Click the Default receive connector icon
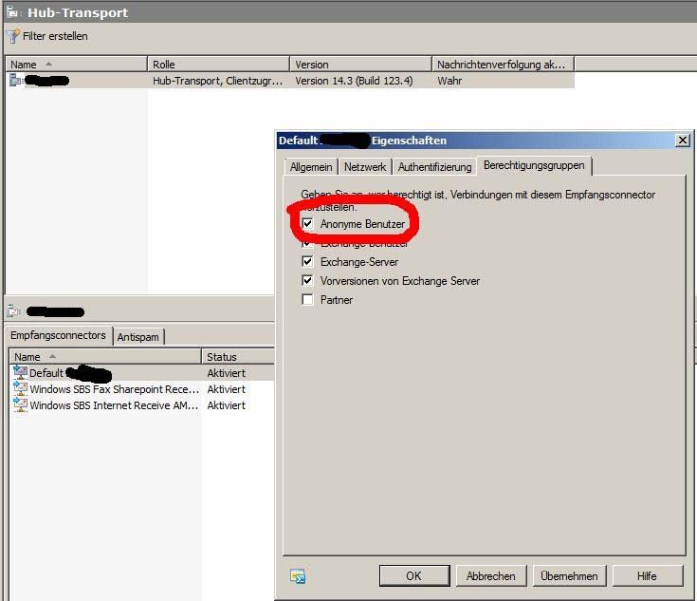 tap(20, 372)
